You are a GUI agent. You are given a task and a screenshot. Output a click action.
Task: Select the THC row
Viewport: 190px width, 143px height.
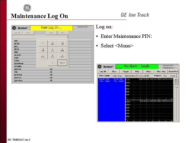[x=52, y=72]
